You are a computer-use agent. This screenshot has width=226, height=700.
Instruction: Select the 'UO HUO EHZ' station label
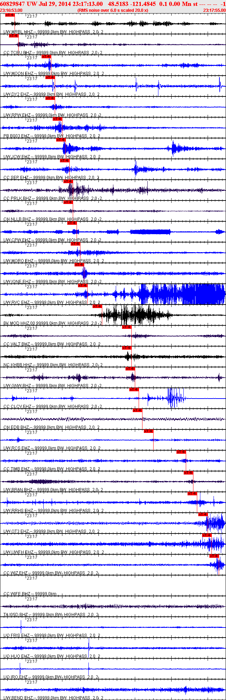pos(16,656)
